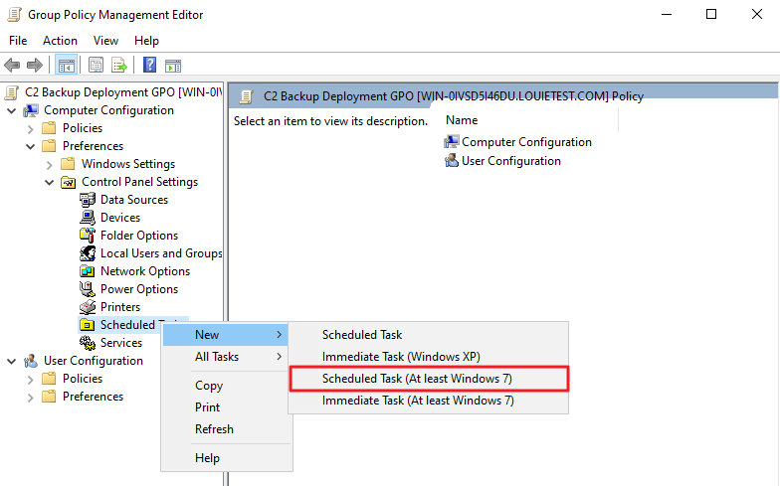Viewport: 780px width, 486px height.
Task: Click the C2 Backup Deployment GPO scroll icon in tree
Action: pyautogui.click(x=12, y=92)
